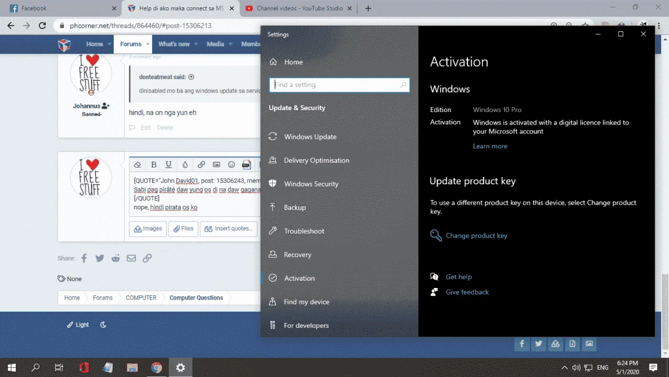Switch to the Facebook browser tab
This screenshot has height=377, width=669.
point(62,8)
